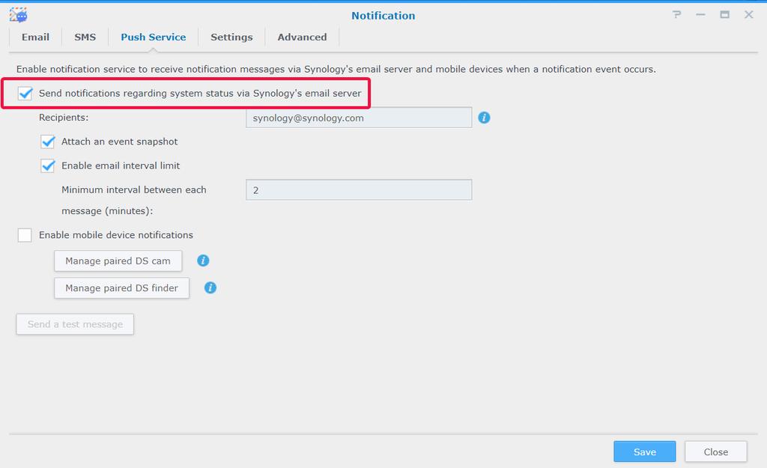Maximize the Notification window
This screenshot has height=468, width=767.
[724, 15]
